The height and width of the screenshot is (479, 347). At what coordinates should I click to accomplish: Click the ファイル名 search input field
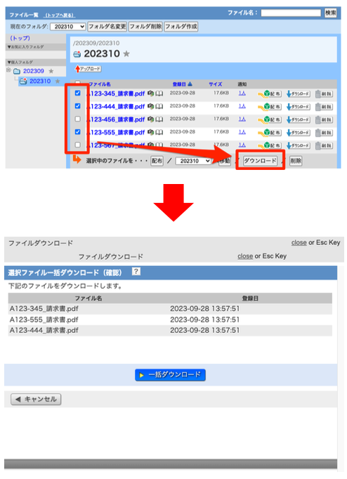[x=291, y=13]
